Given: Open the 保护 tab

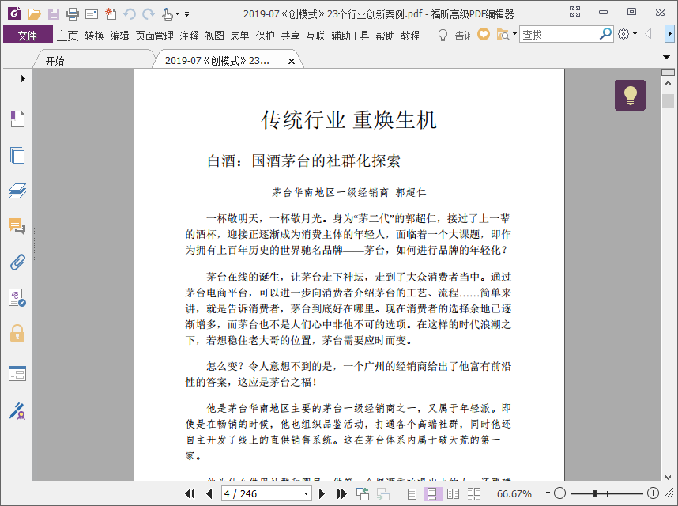Looking at the screenshot, I should [x=265, y=36].
